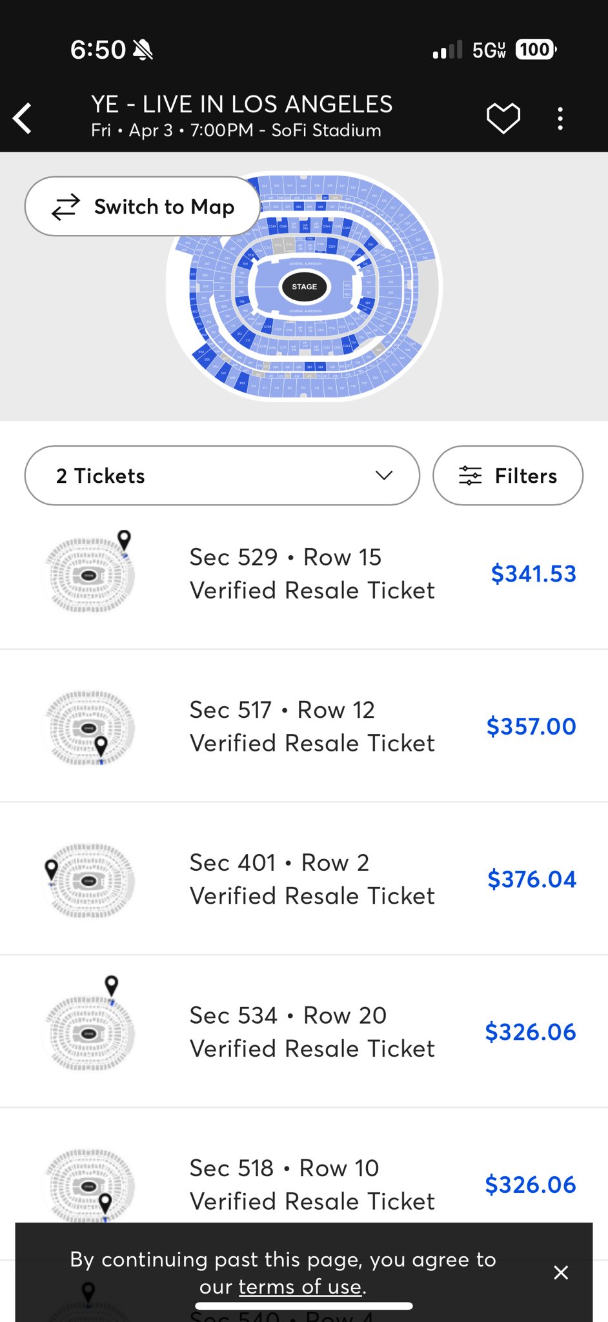Tap the $341.53 price
The width and height of the screenshot is (608, 1322).
tap(533, 574)
